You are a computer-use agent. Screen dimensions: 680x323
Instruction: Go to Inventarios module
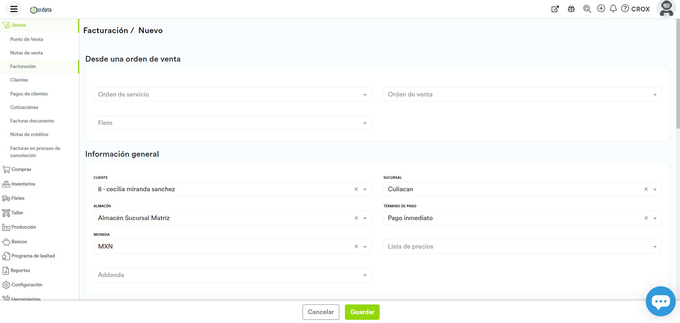(x=23, y=184)
